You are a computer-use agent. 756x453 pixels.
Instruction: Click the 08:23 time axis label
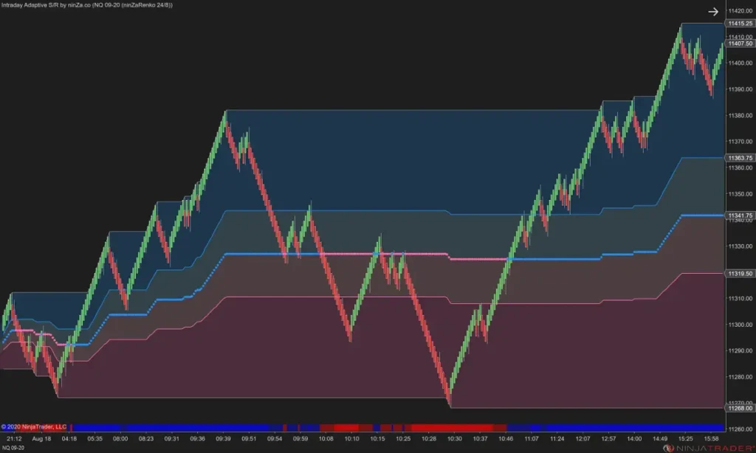pos(146,438)
